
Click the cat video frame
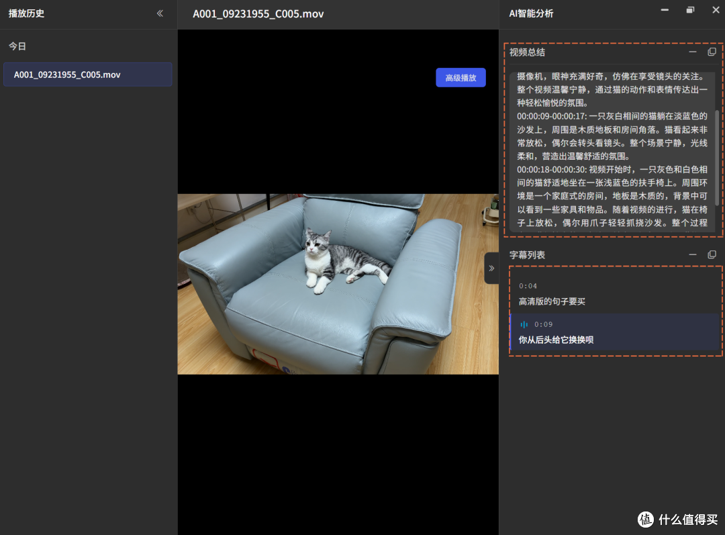click(338, 284)
